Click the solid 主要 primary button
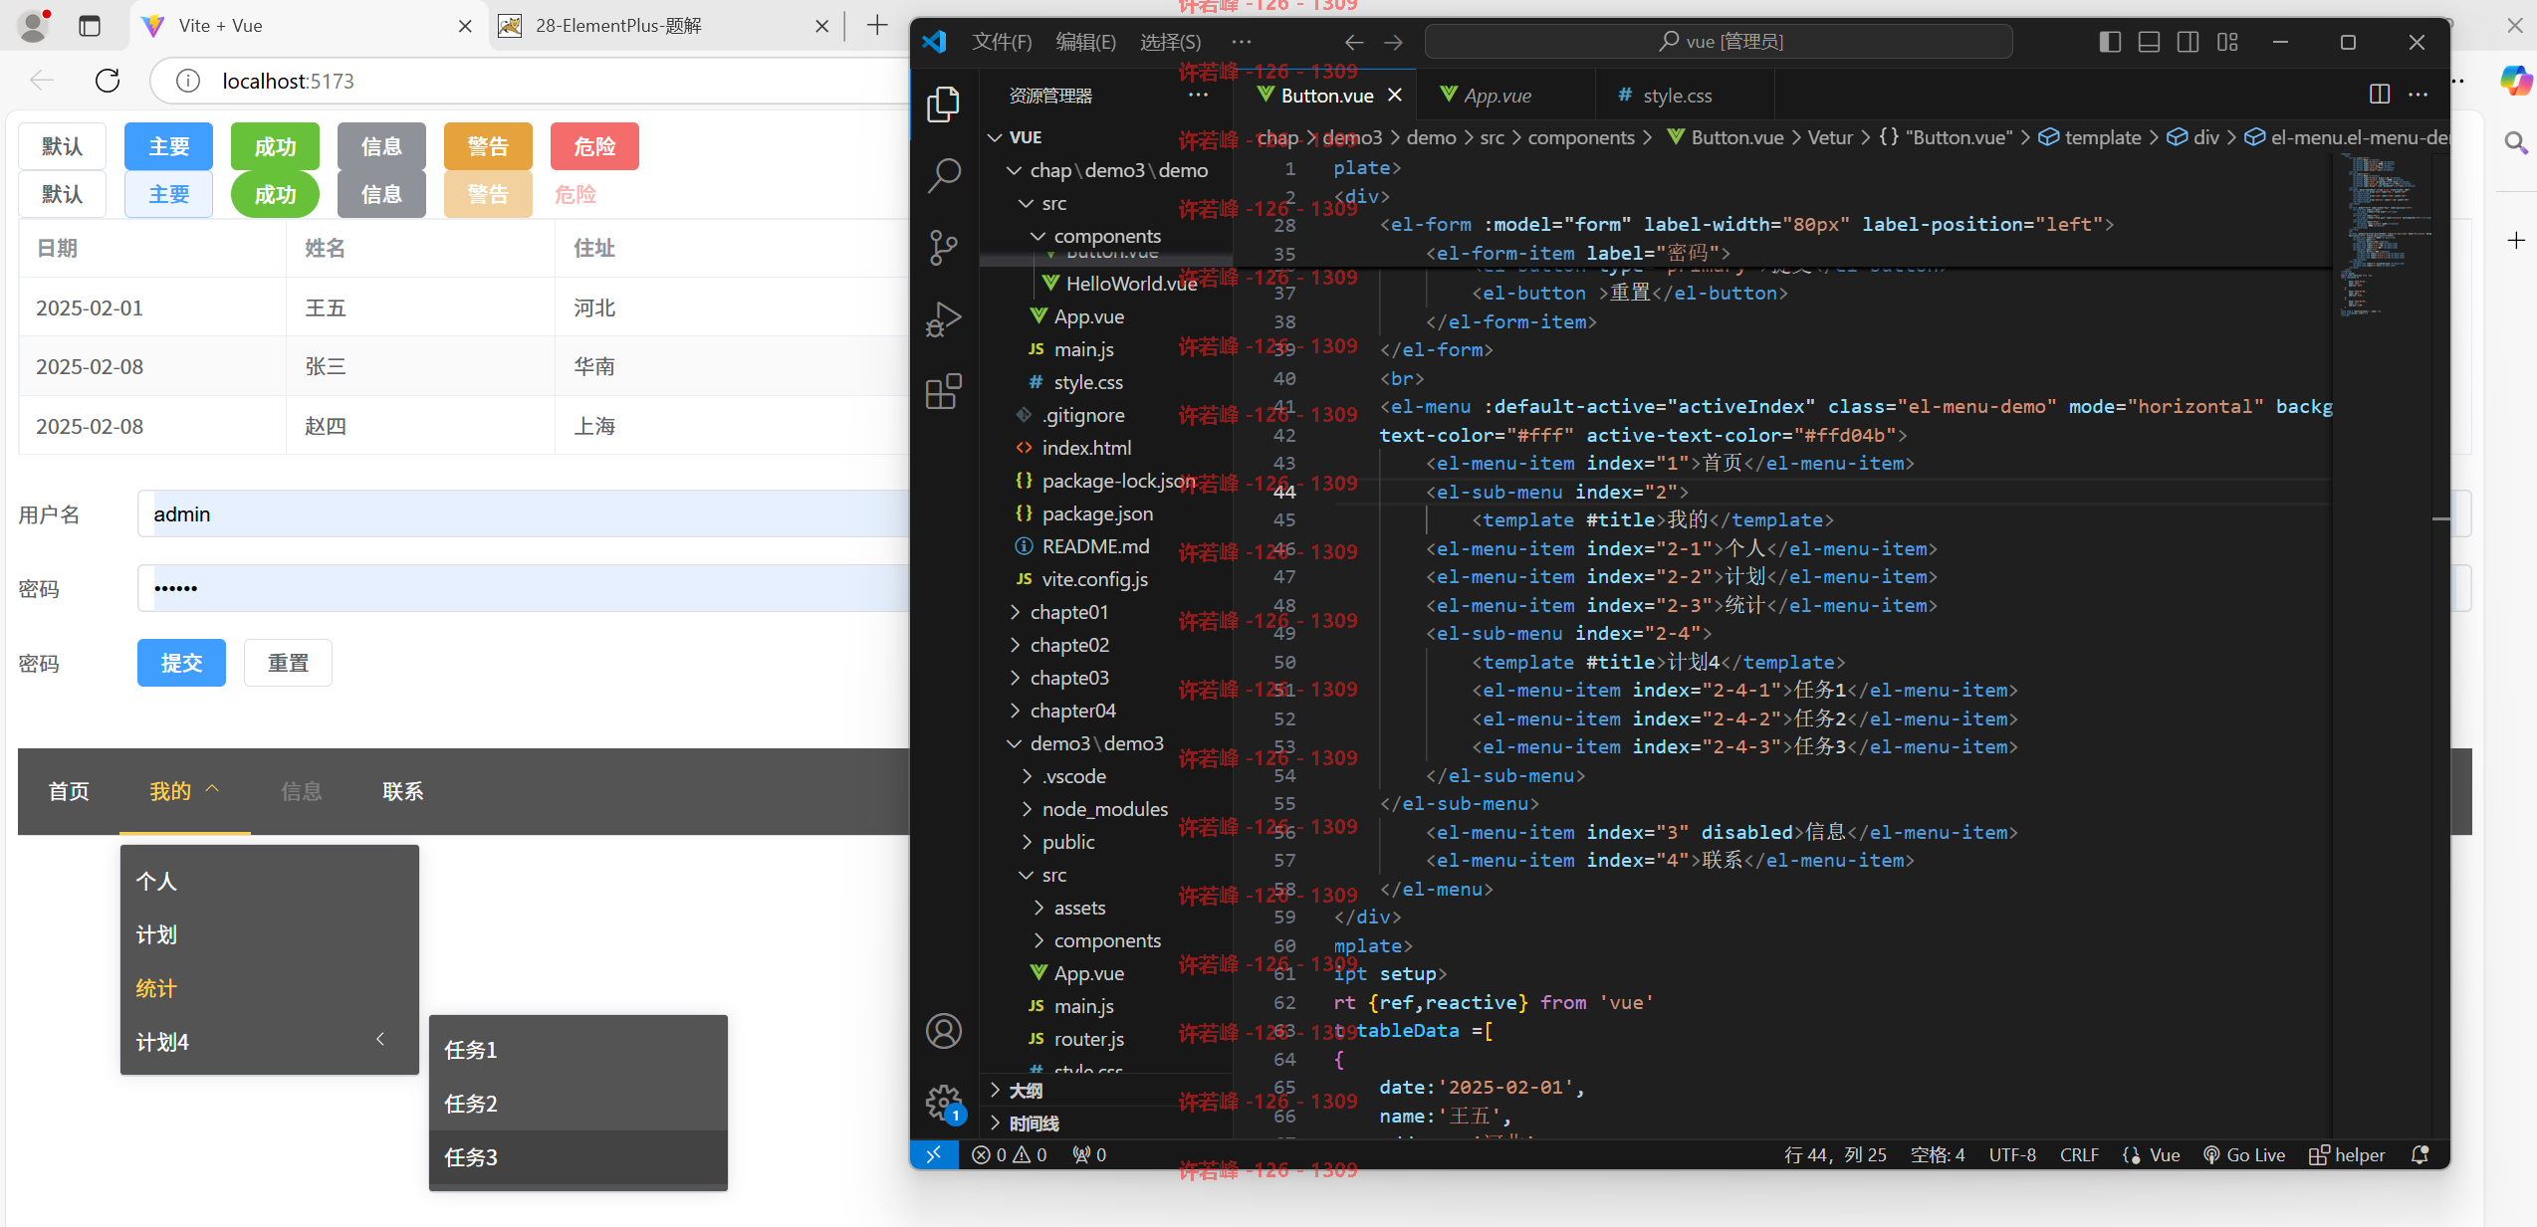Viewport: 2537px width, 1227px height. [168, 146]
